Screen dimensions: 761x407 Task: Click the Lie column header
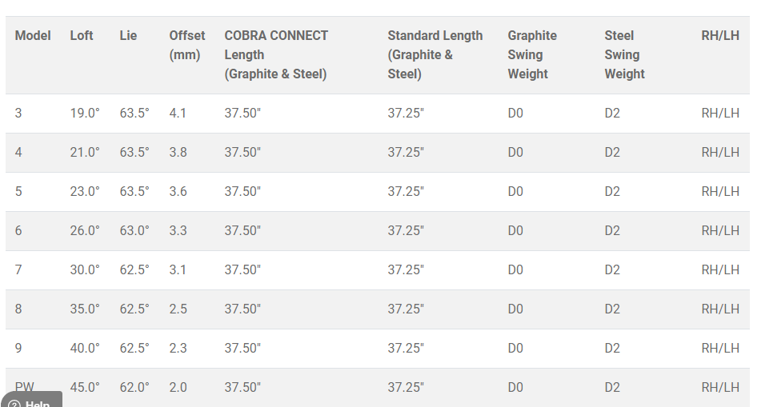pos(128,36)
